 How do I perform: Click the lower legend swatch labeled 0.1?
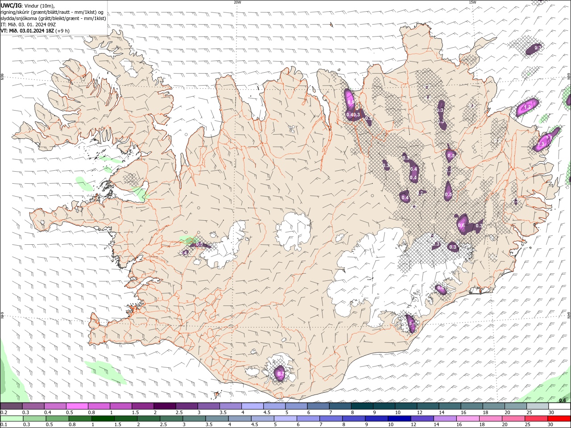(x=12, y=419)
